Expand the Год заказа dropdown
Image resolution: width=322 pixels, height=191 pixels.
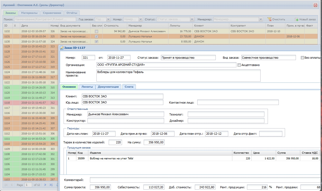(108, 19)
